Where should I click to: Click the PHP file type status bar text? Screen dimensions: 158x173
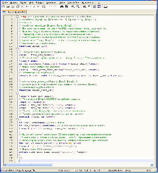coord(18,170)
